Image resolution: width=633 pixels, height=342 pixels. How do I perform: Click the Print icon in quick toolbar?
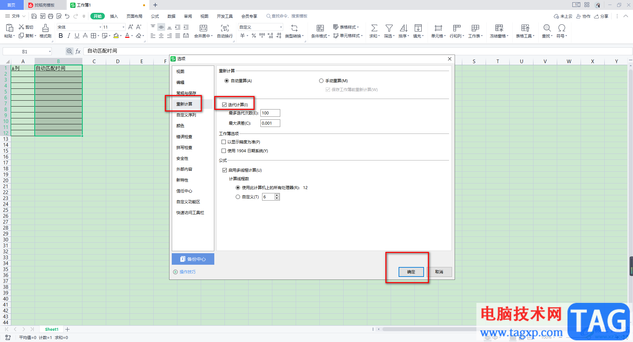50,16
